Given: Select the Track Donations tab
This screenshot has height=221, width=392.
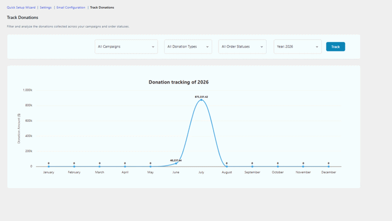Looking at the screenshot, I should point(102,7).
